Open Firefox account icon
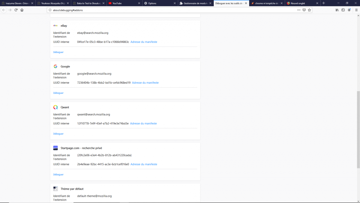This screenshot has height=203, width=360. 349,10
